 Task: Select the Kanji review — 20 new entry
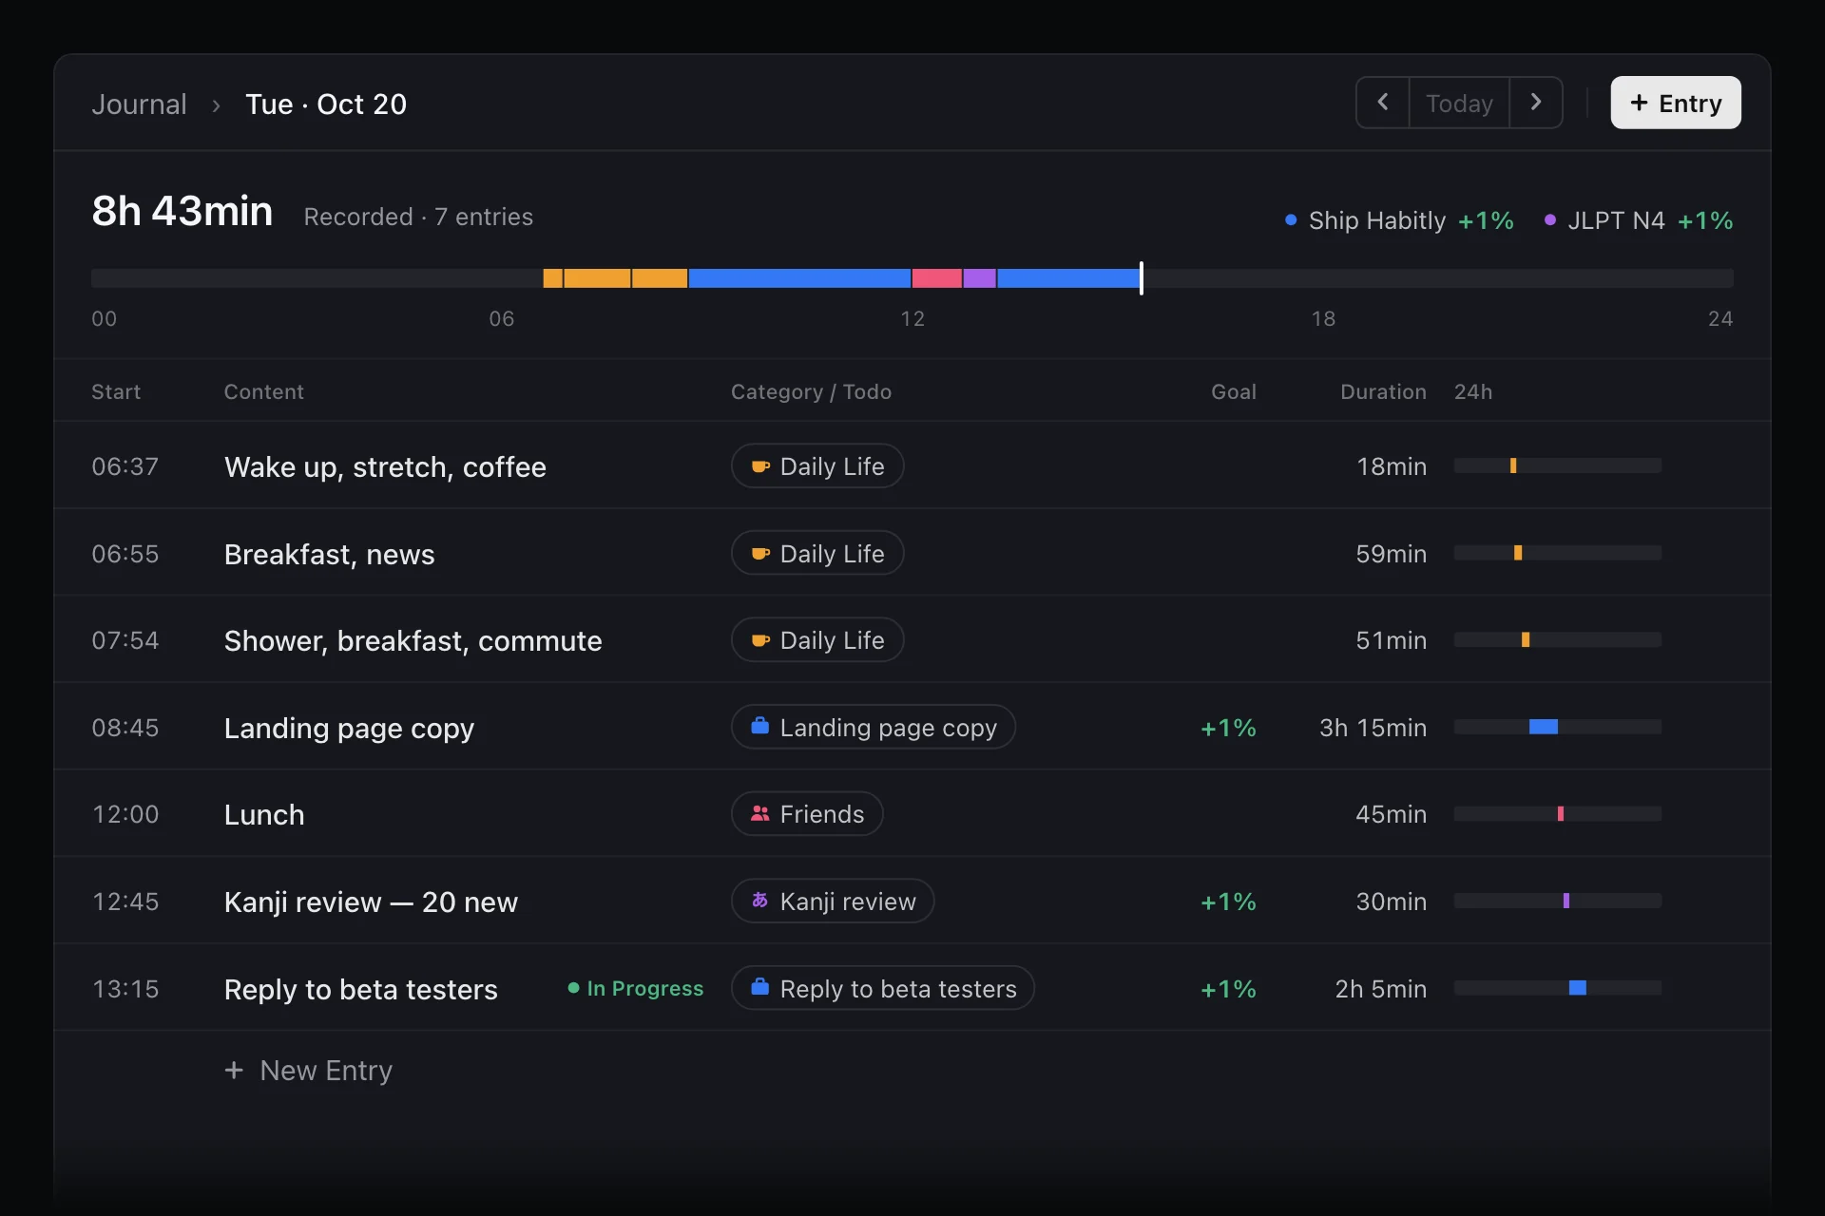click(x=371, y=902)
